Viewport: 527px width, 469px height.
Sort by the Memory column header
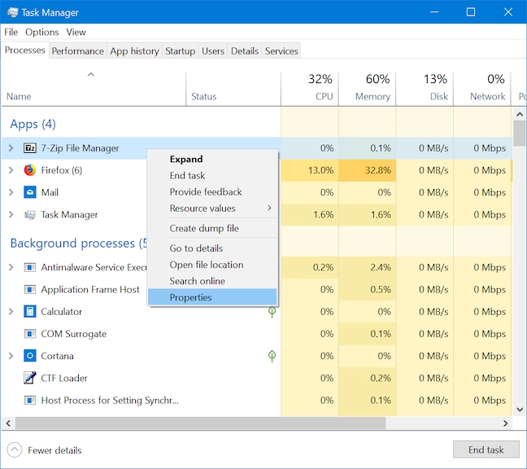367,89
